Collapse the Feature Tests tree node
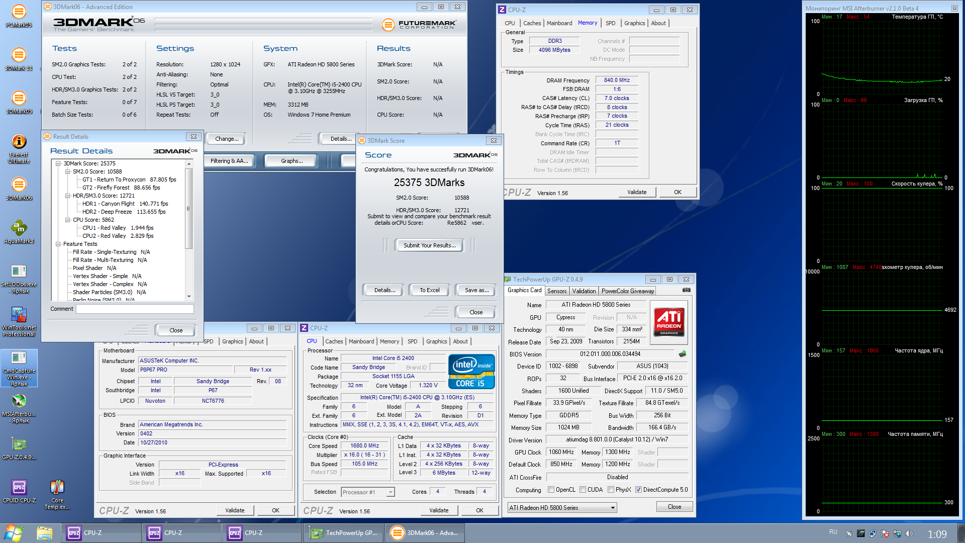This screenshot has width=965, height=543. point(58,244)
